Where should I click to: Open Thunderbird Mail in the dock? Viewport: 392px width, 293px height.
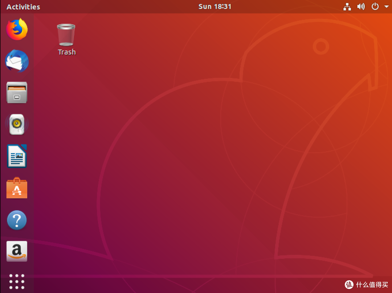(x=17, y=61)
